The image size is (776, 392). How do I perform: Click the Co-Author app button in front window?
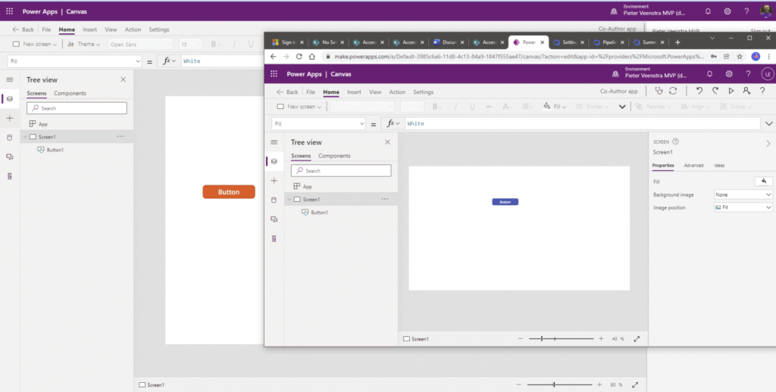tap(618, 92)
